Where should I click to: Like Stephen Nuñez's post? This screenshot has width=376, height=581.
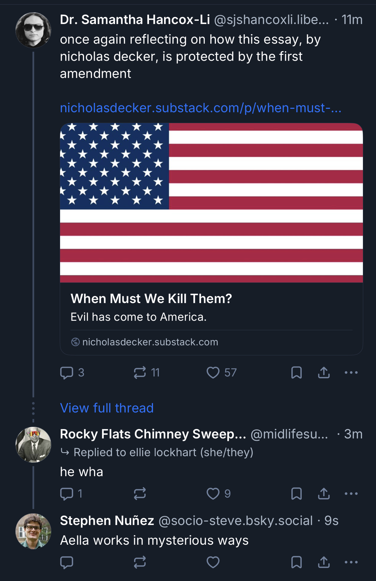pos(213,562)
